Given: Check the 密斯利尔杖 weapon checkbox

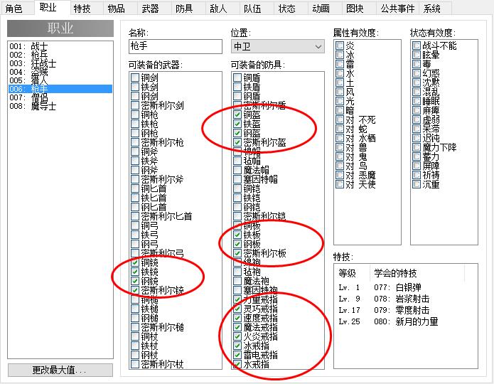Looking at the screenshot, I should point(135,365).
